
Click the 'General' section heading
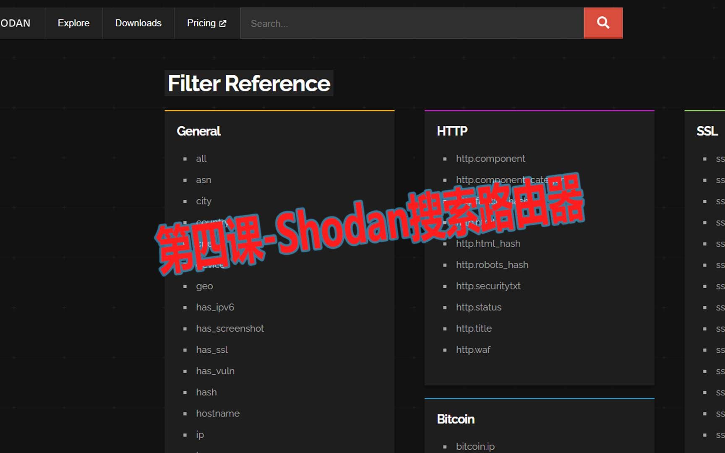(x=198, y=131)
